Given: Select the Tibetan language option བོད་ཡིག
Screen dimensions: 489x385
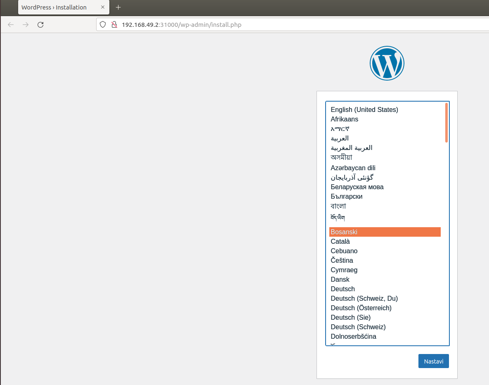Looking at the screenshot, I should pos(385,218).
